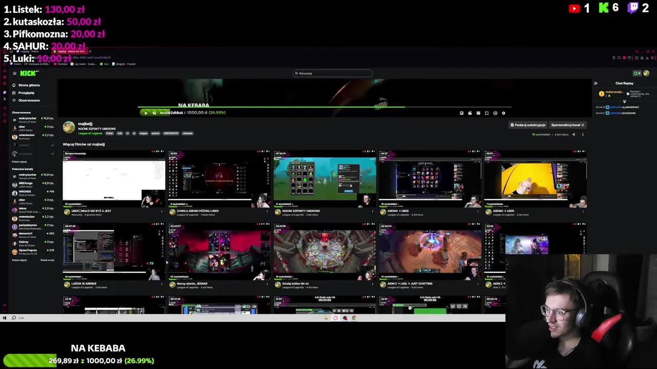Open options menu for UBER | MIAŁO NIE BYĆ video
This screenshot has width=657, height=369.
162,211
